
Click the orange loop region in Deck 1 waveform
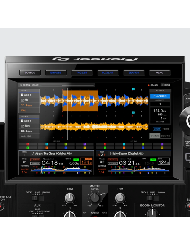tap(80, 101)
